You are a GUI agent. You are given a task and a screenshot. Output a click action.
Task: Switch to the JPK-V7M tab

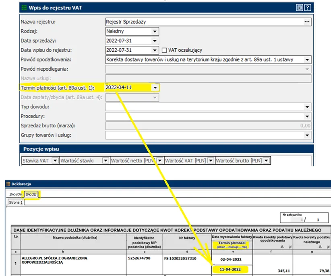[16, 194]
